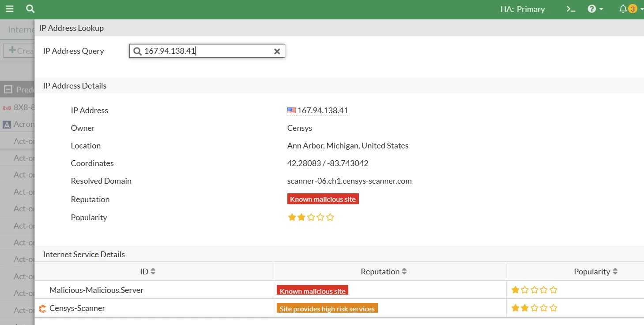
Task: Open the hamburger navigation menu
Action: coord(9,9)
